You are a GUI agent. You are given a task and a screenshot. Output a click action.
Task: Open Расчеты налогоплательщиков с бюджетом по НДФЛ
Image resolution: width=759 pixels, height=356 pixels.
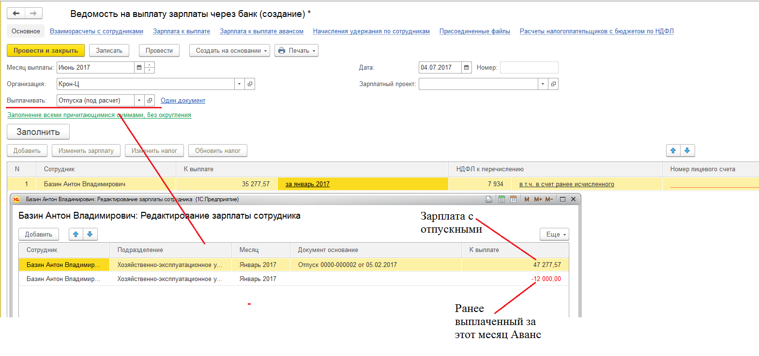coord(597,31)
